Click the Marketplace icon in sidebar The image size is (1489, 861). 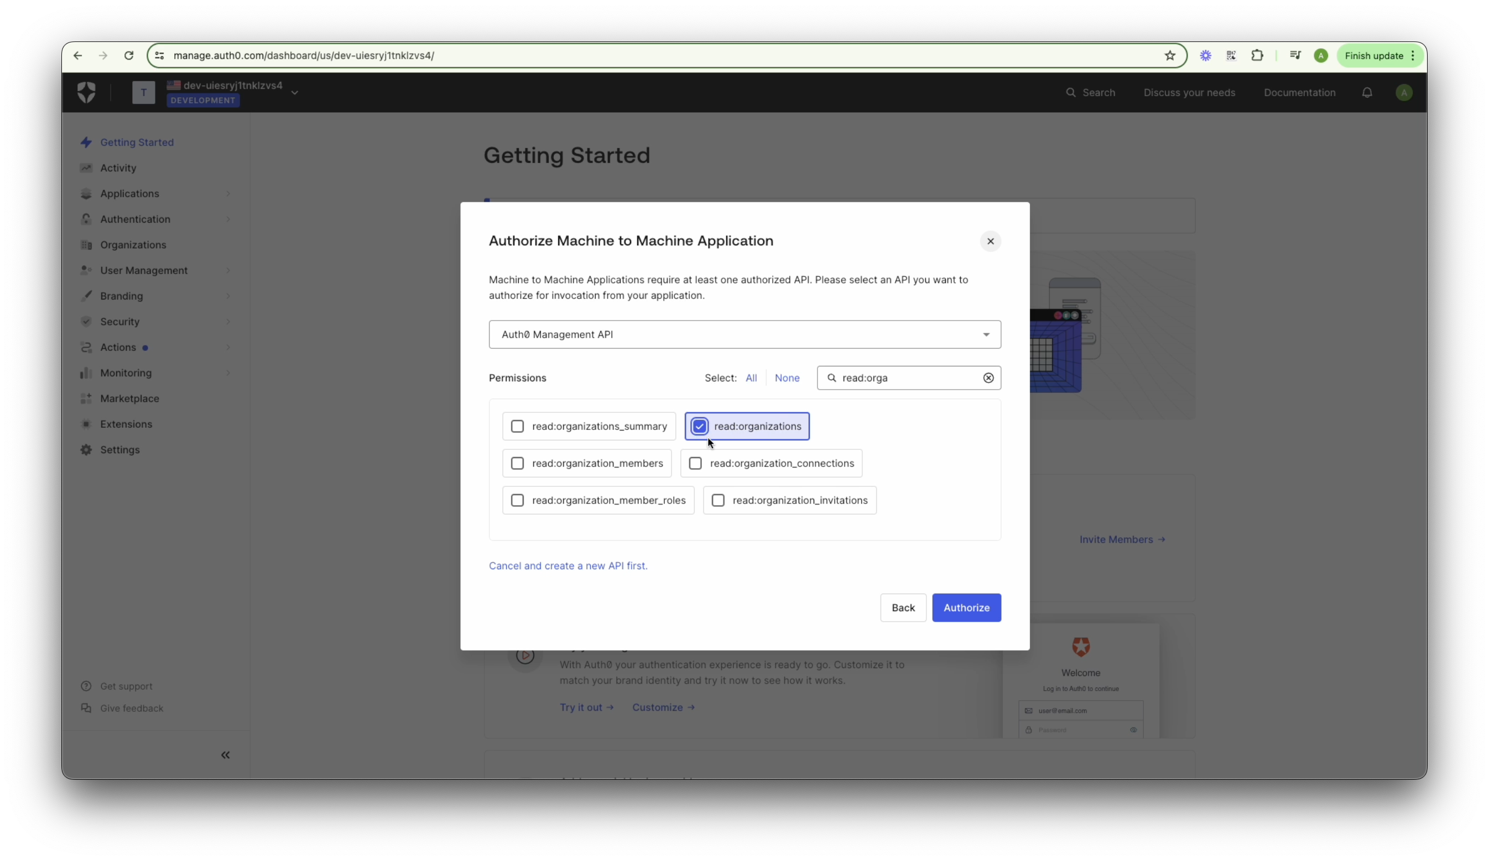(86, 398)
